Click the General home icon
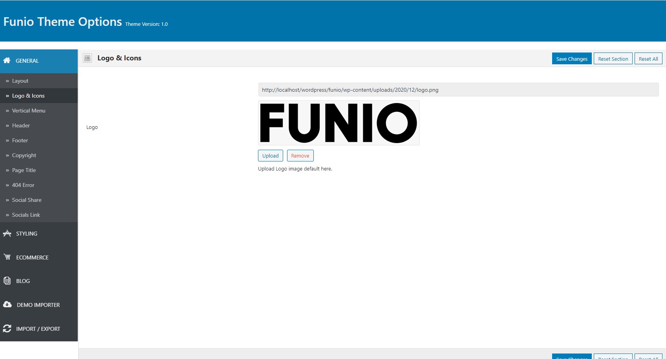The width and height of the screenshot is (666, 359). point(7,60)
